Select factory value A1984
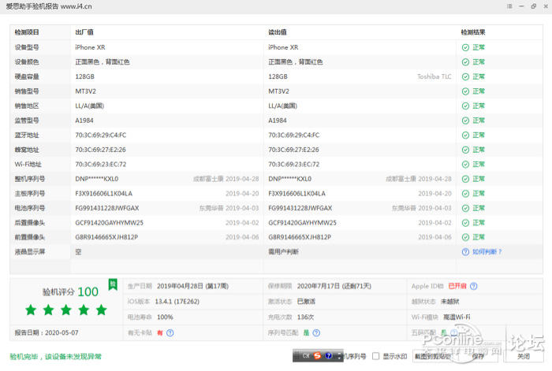The height and width of the screenshot is (371, 552). click(84, 121)
